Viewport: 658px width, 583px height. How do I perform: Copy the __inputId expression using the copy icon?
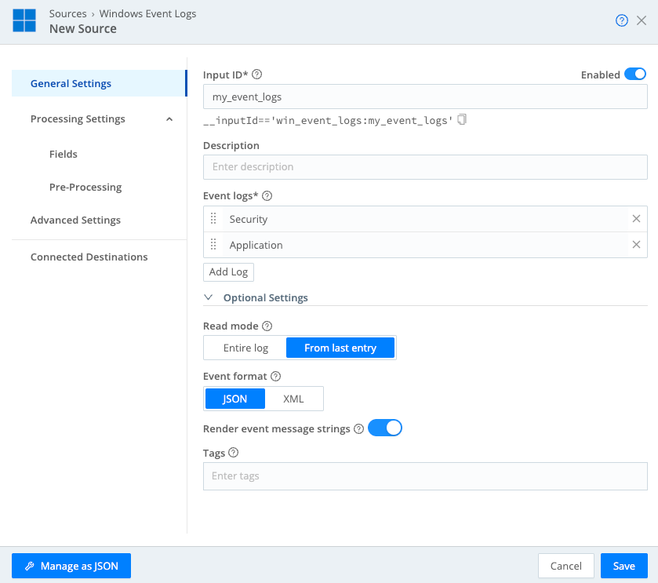click(460, 119)
